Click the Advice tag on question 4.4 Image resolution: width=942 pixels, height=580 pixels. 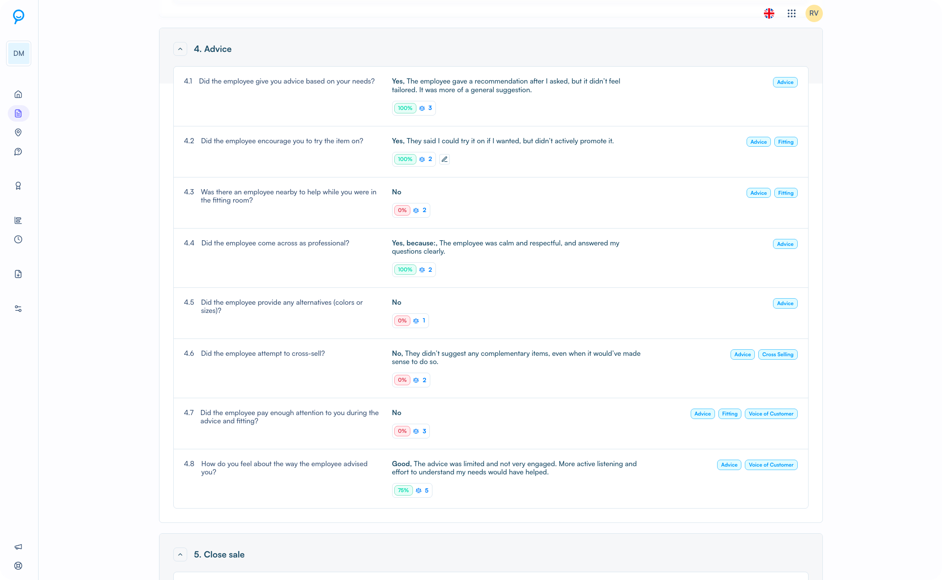pyautogui.click(x=785, y=244)
